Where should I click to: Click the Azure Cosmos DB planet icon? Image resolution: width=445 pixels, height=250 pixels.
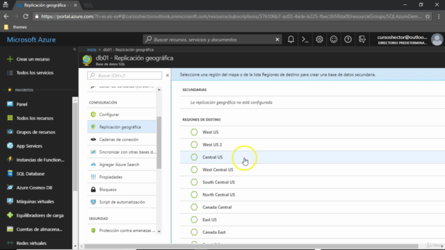tap(10, 187)
